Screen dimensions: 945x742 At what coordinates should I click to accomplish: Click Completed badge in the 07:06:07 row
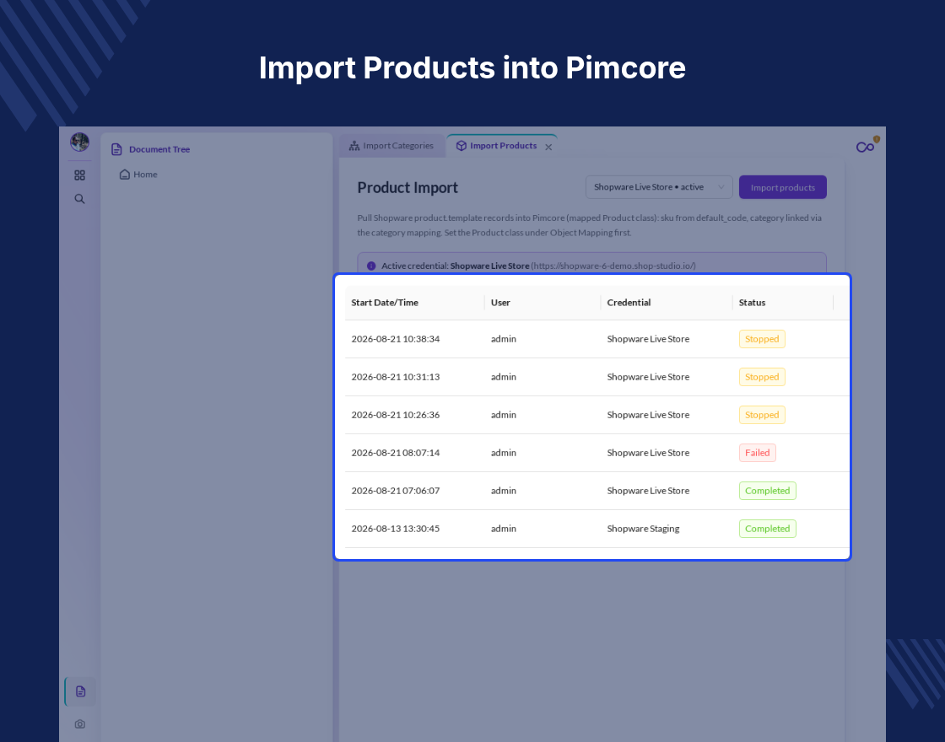[x=767, y=491]
